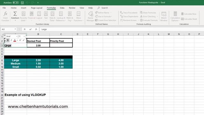Open Logical functions list

tap(39, 16)
